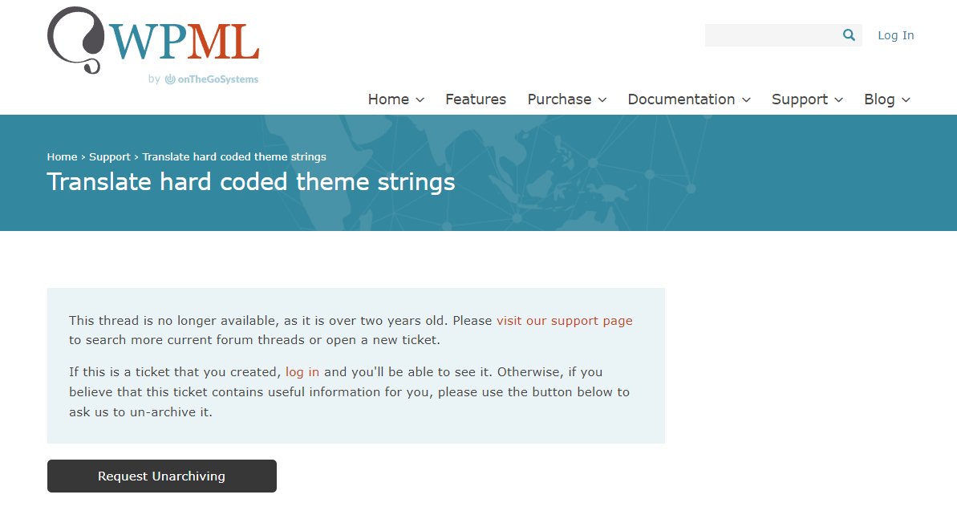Select Documentation in the navigation menu
The width and height of the screenshot is (957, 531).
pyautogui.click(x=681, y=99)
